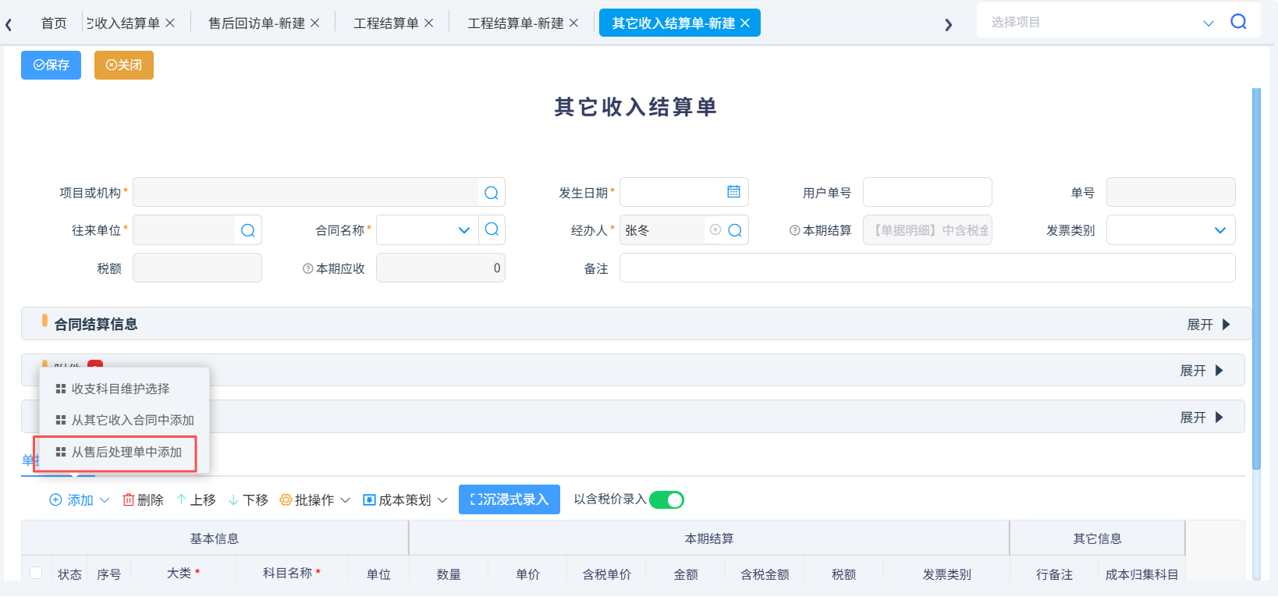
Task: Click the 保存 button
Action: 51,65
